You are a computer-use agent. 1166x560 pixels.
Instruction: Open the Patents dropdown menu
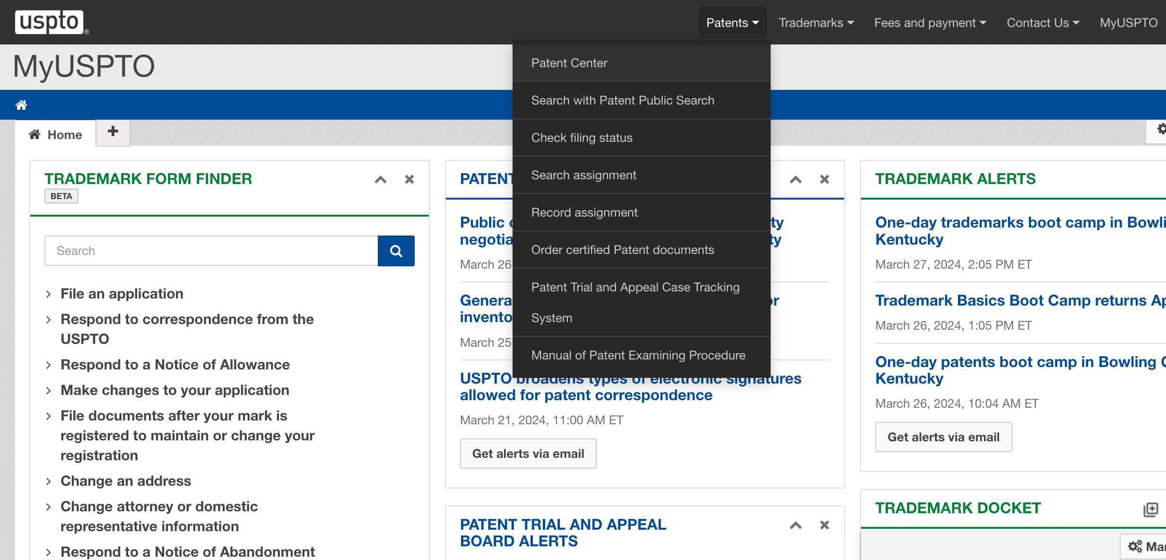(x=732, y=23)
